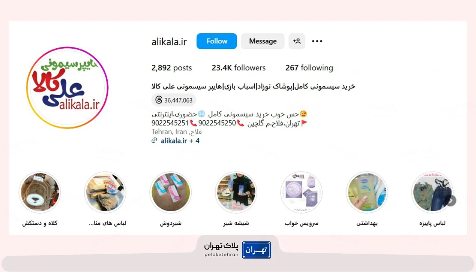The width and height of the screenshot is (476, 272).
Task: Open the بهداشتی highlight circle
Action: tap(367, 193)
